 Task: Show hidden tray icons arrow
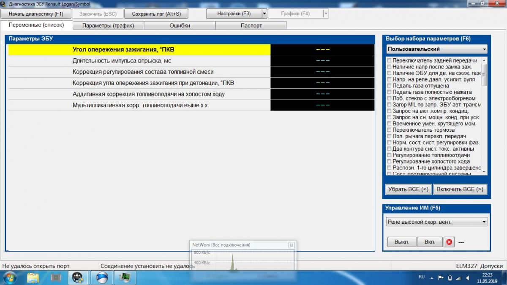[432, 277]
